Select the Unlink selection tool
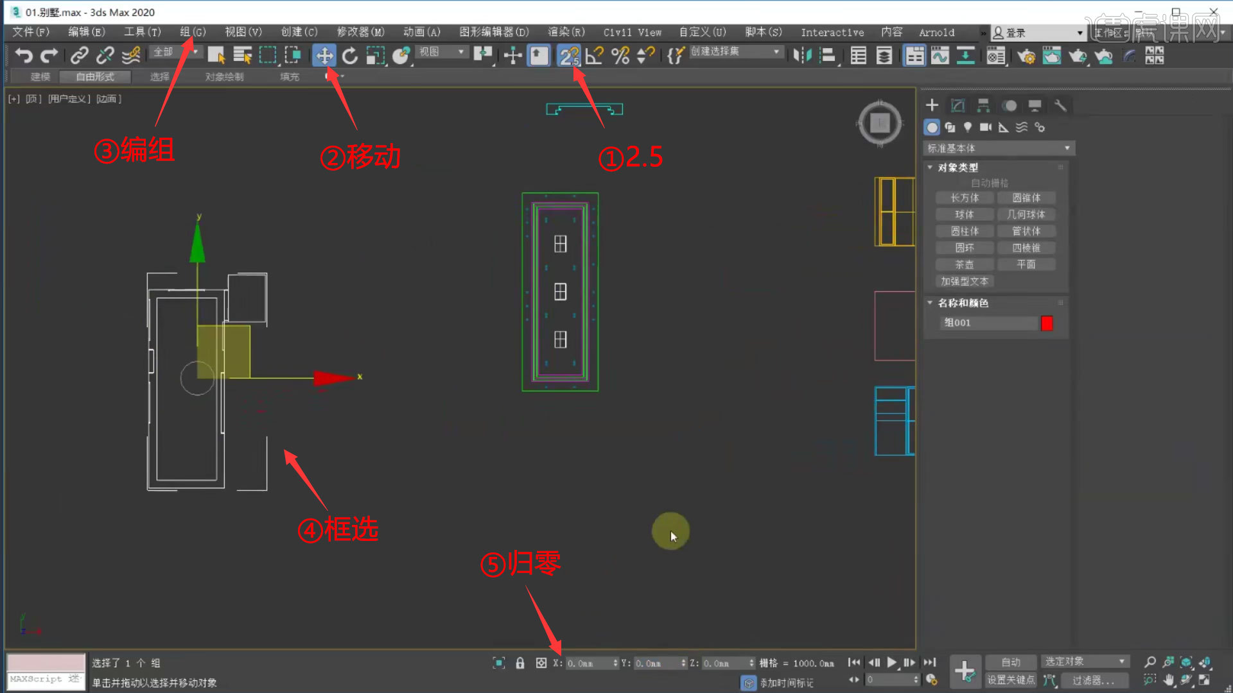The width and height of the screenshot is (1233, 693). pos(105,56)
